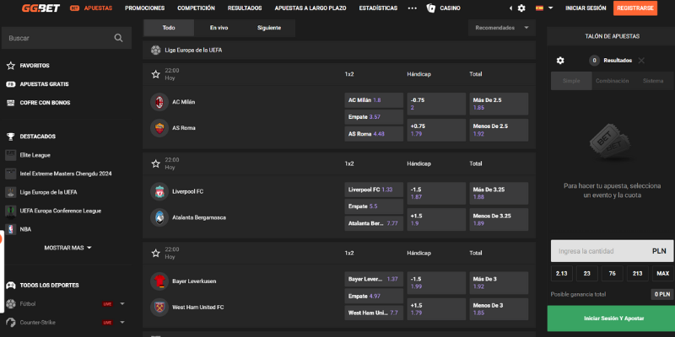The height and width of the screenshot is (337, 675).
Task: Click the Bayer Leverkusen shirt icon
Action: [159, 281]
